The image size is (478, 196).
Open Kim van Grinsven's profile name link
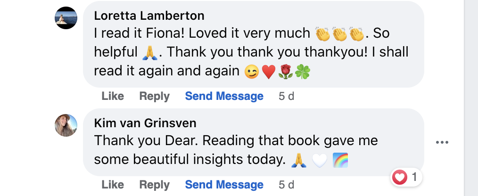[x=145, y=123]
